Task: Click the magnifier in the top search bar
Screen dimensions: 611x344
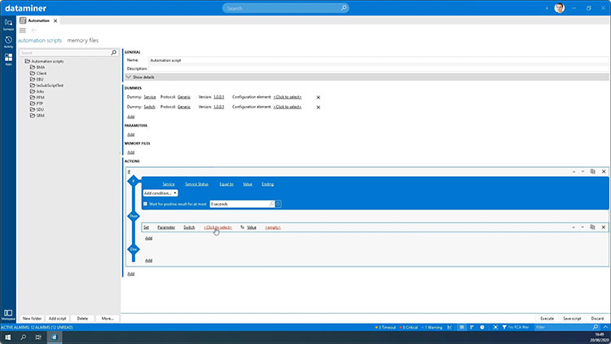Action: (x=344, y=8)
